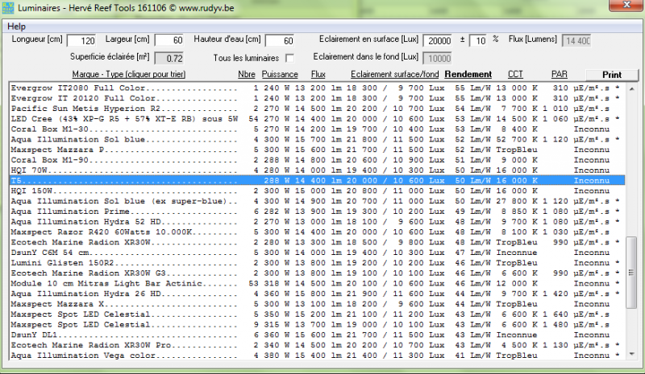Select the HQI 150W row
This screenshot has height=374, width=645.
point(317,191)
